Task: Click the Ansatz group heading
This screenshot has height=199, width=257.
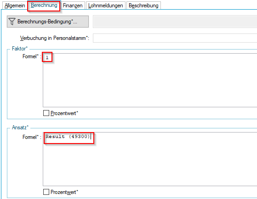Action: tap(20, 127)
